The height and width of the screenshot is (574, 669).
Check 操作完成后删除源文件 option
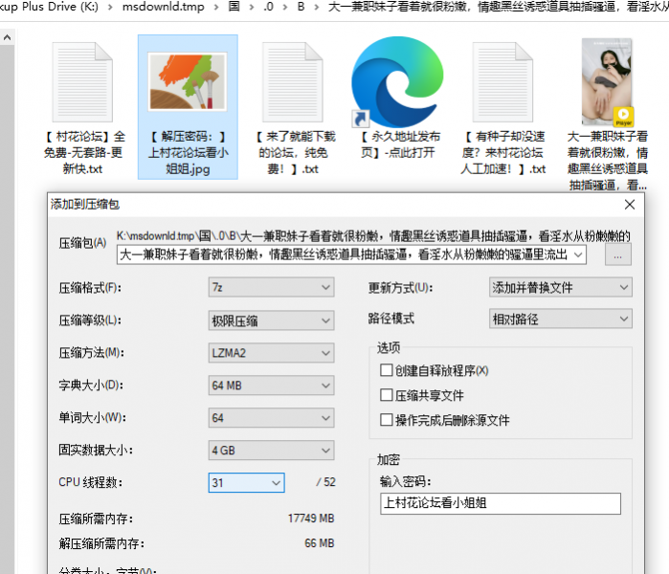tap(387, 420)
